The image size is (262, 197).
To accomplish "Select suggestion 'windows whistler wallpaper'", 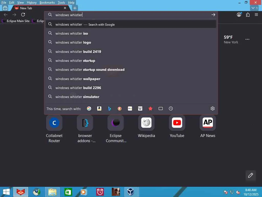I will coord(131,79).
